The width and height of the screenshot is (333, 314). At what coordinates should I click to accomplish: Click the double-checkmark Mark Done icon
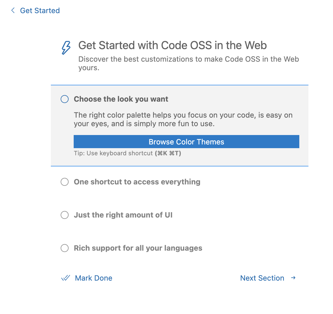pos(66,278)
